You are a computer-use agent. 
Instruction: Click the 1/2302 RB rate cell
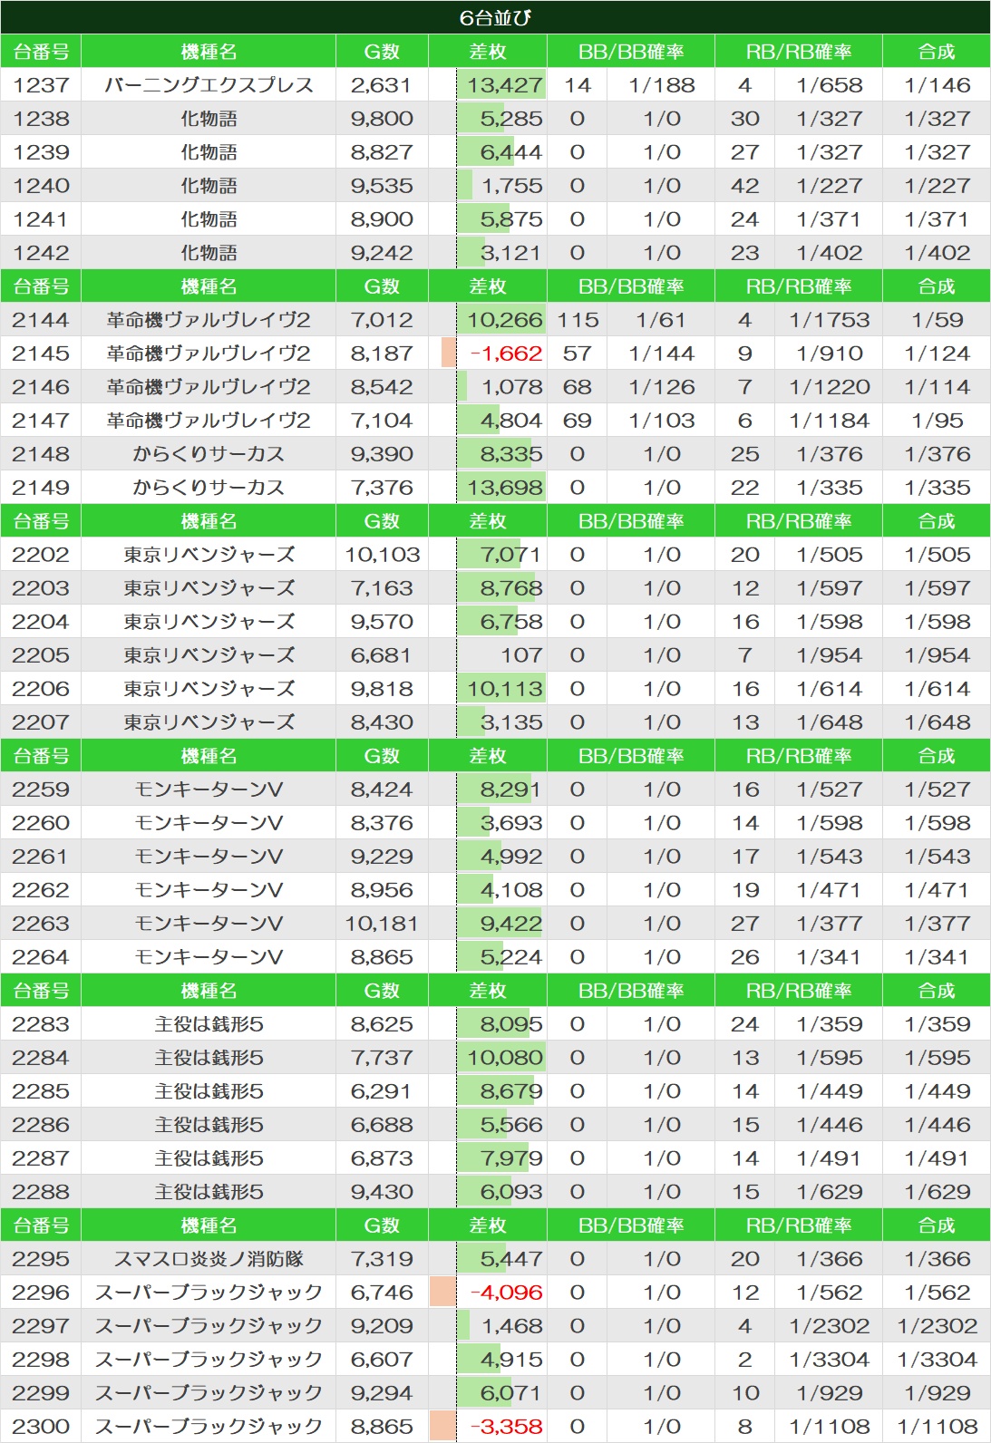(x=829, y=1326)
